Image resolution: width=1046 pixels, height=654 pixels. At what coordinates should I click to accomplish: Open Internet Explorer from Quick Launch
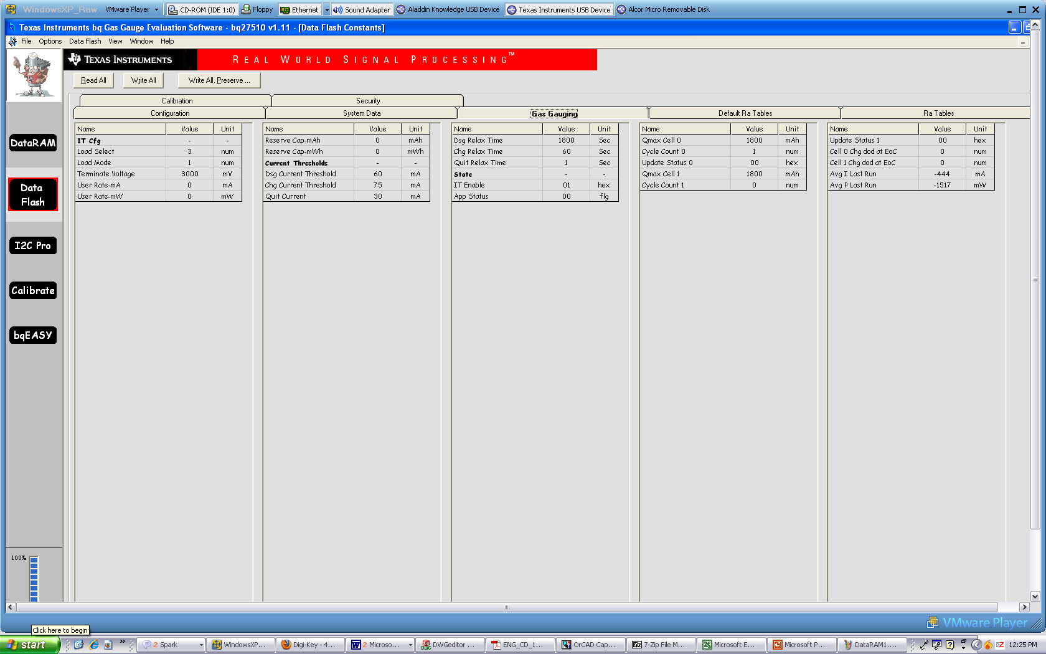[94, 645]
